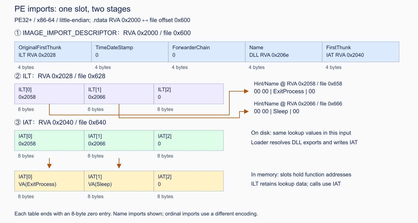Select the ILT[1] cell with value 0x2066
Viewport: 418px width, 223px height.
[119, 94]
